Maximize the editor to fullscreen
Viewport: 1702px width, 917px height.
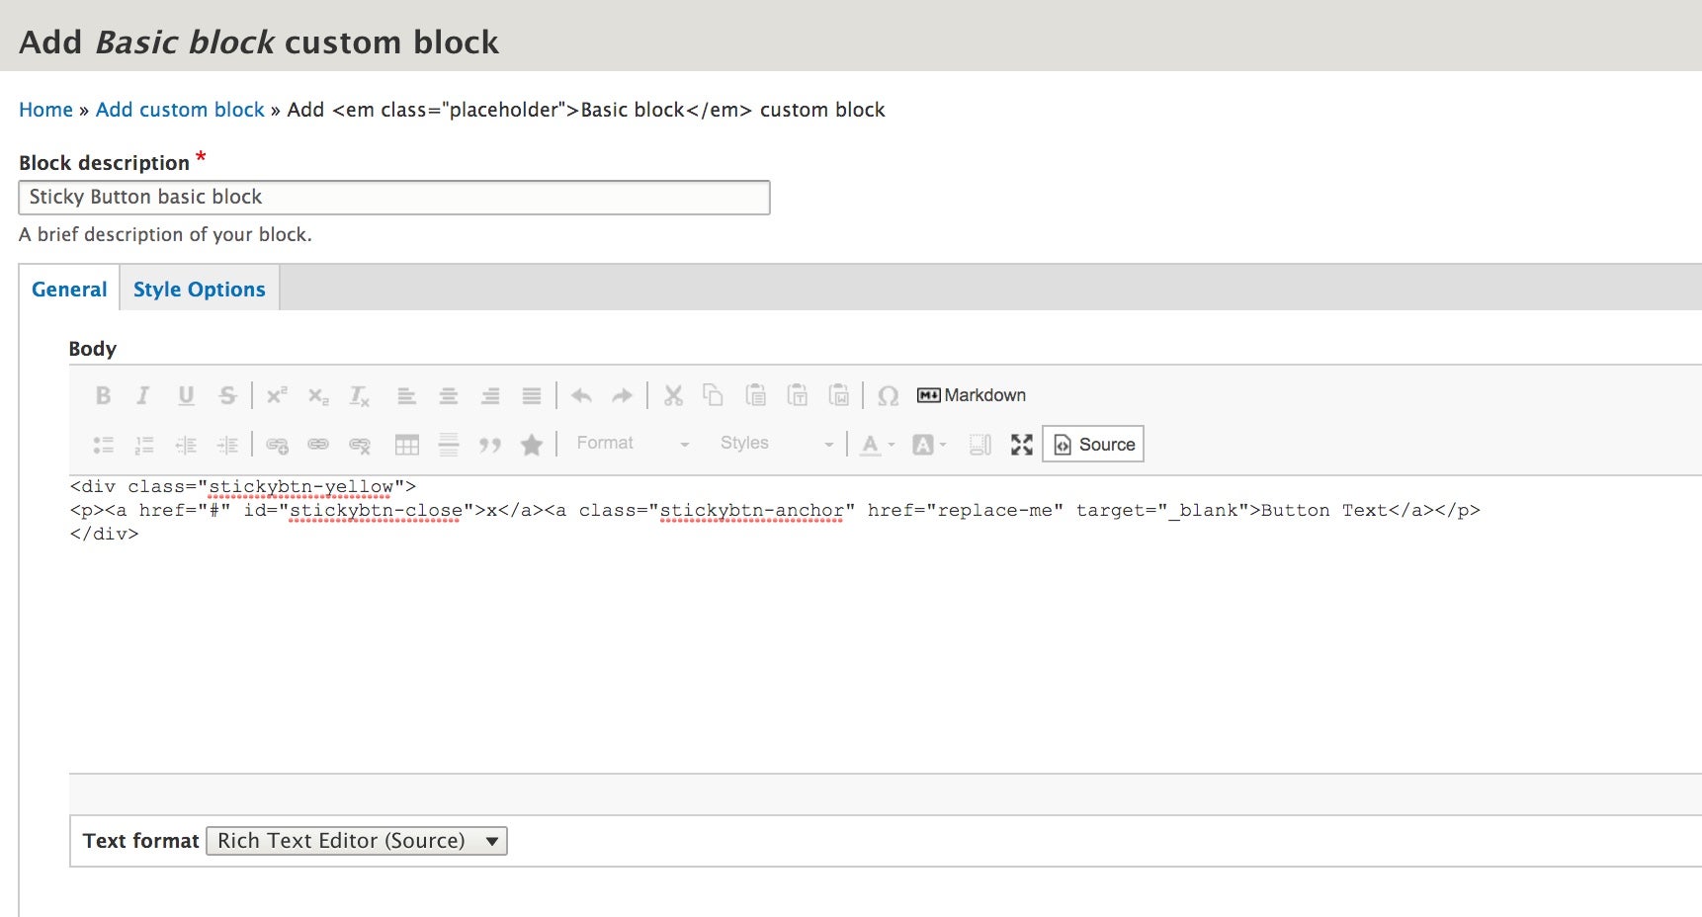(x=1022, y=445)
